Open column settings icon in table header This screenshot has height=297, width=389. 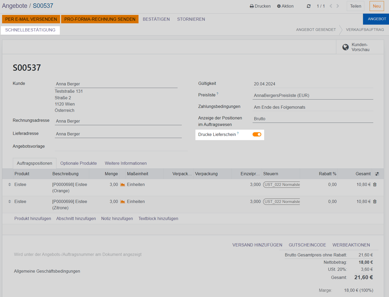tap(377, 174)
